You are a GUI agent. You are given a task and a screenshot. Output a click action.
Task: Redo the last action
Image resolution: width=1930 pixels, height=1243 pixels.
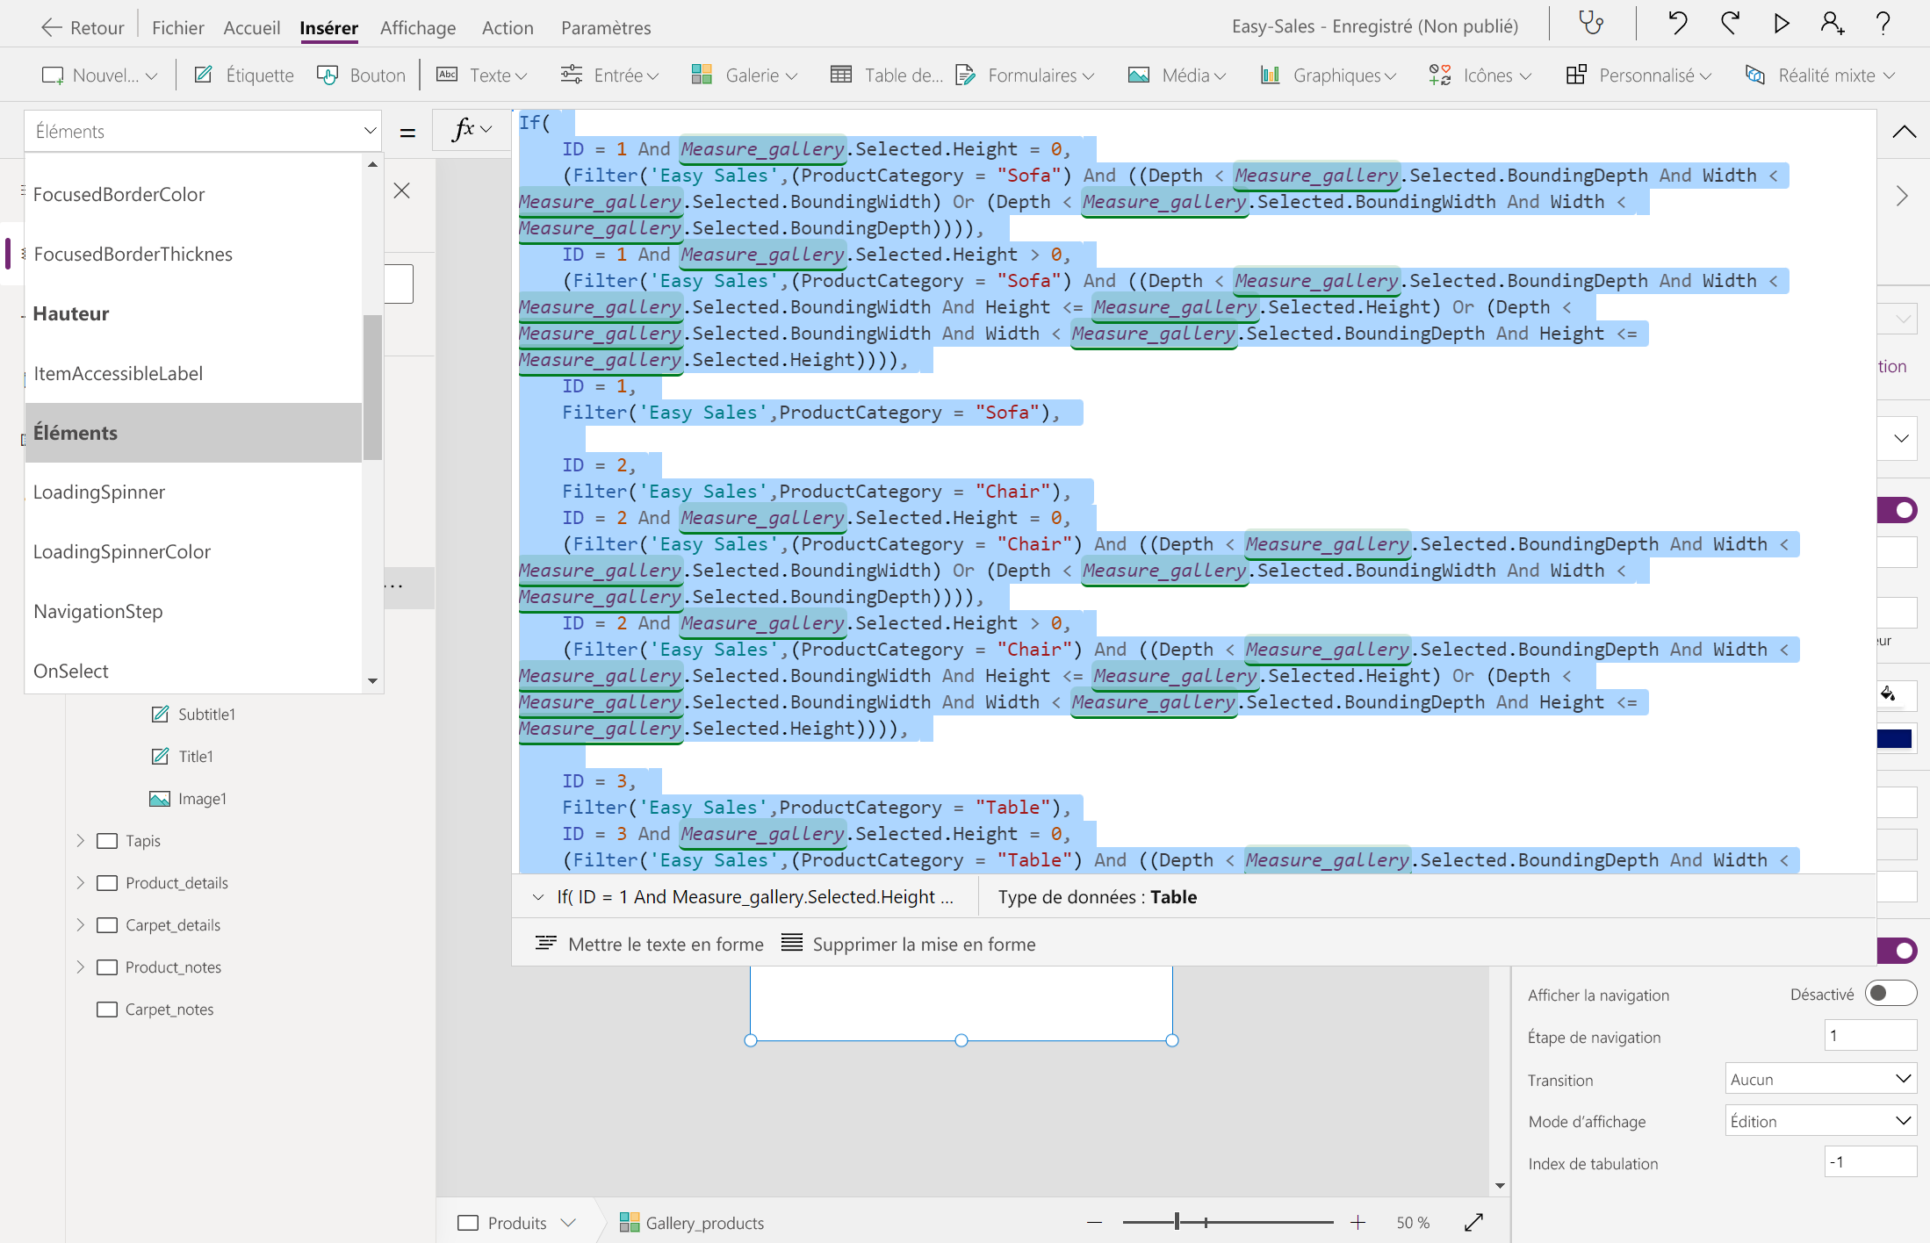click(1730, 24)
